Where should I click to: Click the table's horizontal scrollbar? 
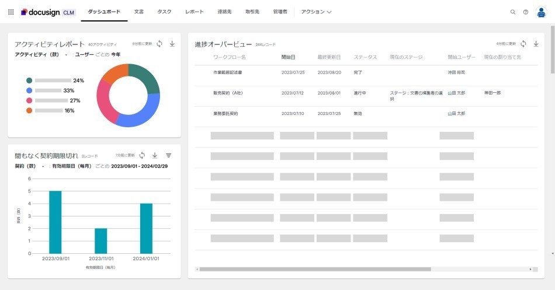click(314, 269)
